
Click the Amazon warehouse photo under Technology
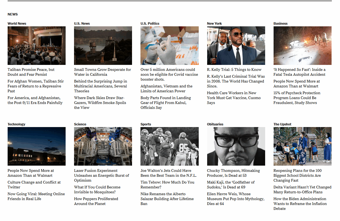point(36,146)
